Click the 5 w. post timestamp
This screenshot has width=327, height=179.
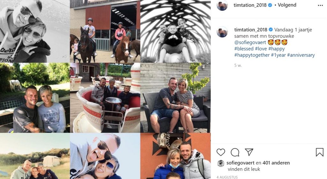(238, 65)
